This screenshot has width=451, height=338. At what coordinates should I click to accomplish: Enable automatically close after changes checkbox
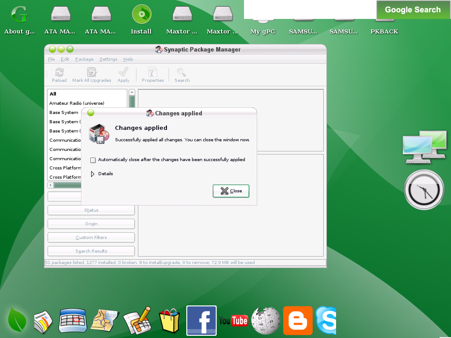click(93, 160)
